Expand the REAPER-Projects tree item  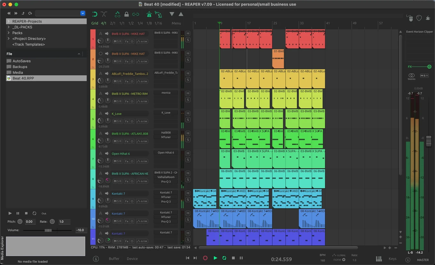[9, 21]
